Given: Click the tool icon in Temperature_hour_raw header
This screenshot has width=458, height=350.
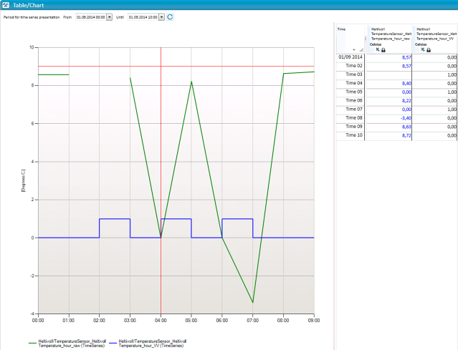Looking at the screenshot, I should point(378,49).
